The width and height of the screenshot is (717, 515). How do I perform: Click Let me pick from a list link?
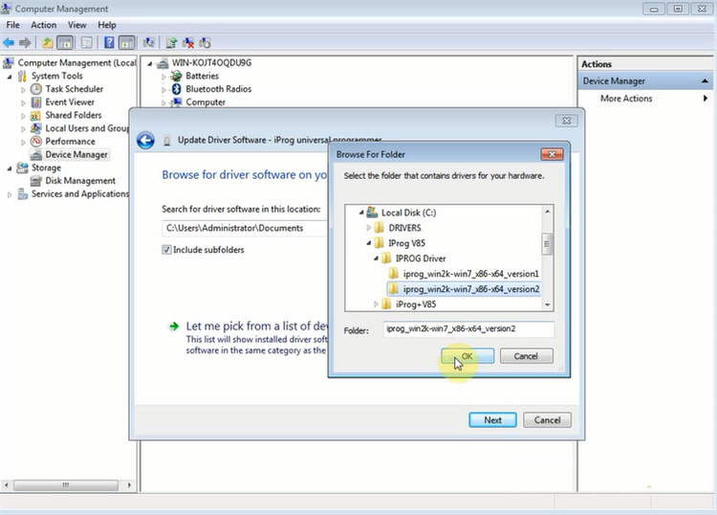coord(257,325)
